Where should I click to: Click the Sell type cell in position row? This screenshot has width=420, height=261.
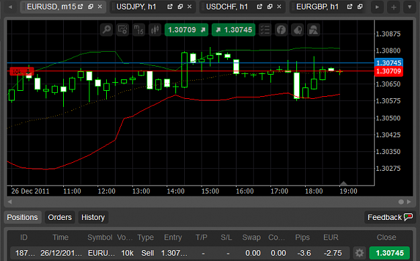click(148, 253)
